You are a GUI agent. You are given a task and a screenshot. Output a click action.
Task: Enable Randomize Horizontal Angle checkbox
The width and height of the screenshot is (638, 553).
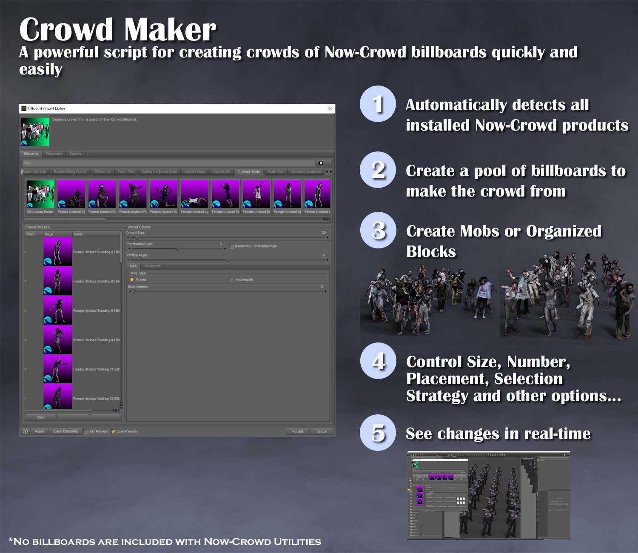231,246
